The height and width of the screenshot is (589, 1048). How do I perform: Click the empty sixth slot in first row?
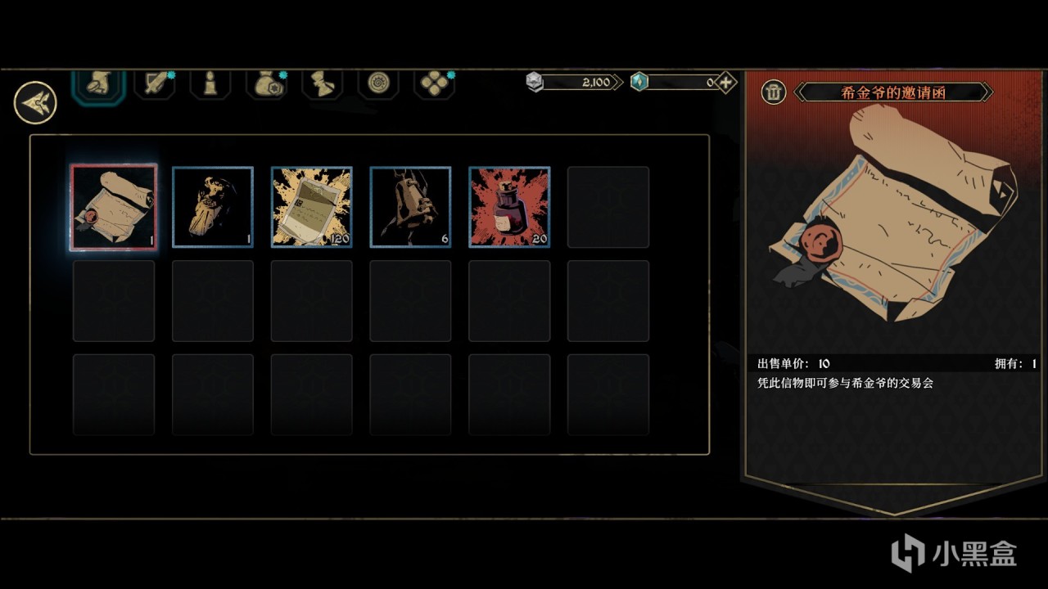(608, 207)
